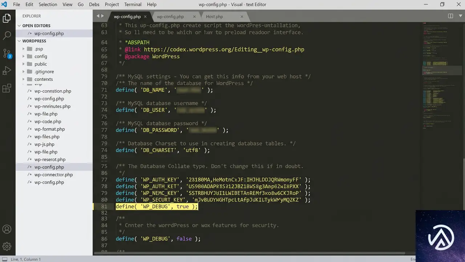
Task: Click the 'WP_DEBUG', false define line
Action: (x=158, y=239)
